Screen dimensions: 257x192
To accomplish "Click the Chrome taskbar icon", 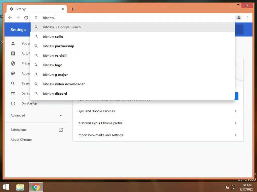I will click(36, 187).
